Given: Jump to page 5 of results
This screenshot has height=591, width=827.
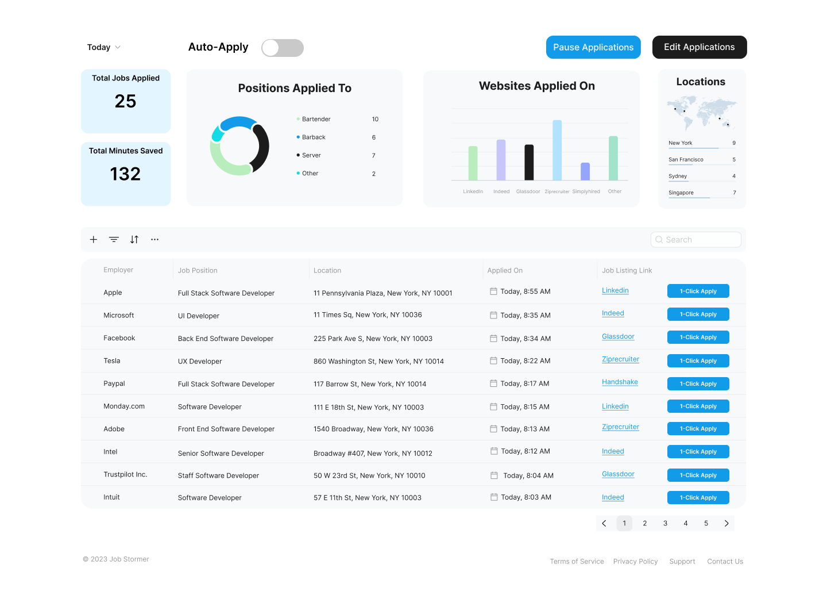Looking at the screenshot, I should tap(706, 523).
